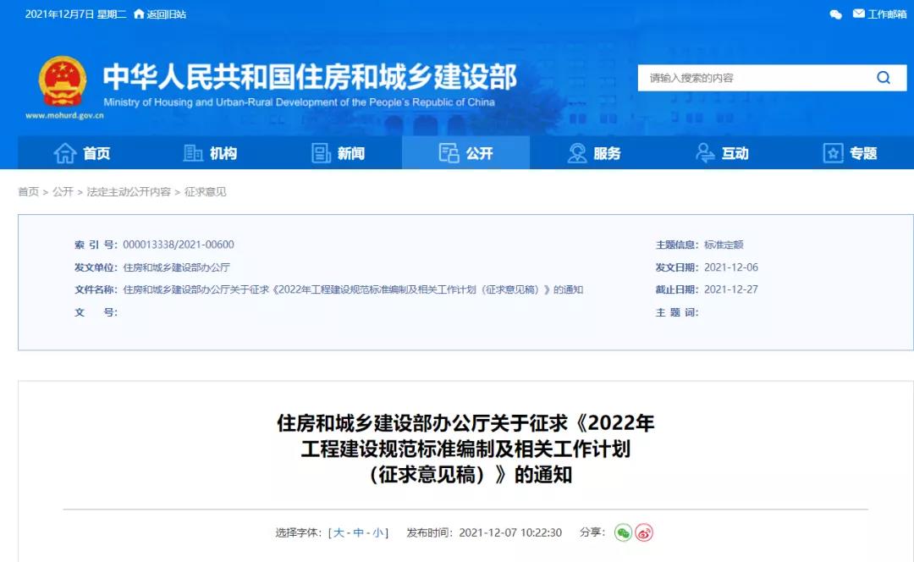Set font size to 大
The image size is (914, 562).
click(x=339, y=533)
